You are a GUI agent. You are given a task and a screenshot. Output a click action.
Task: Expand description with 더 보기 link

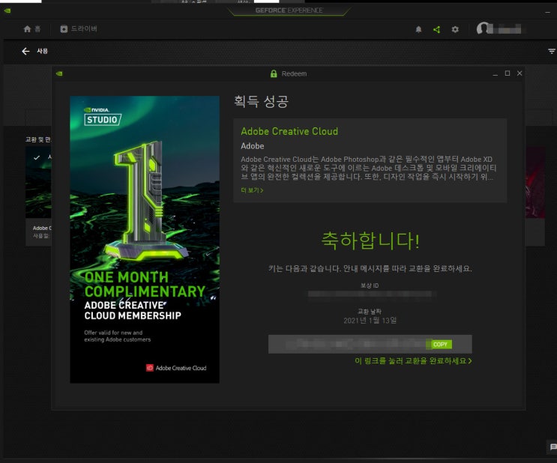252,190
